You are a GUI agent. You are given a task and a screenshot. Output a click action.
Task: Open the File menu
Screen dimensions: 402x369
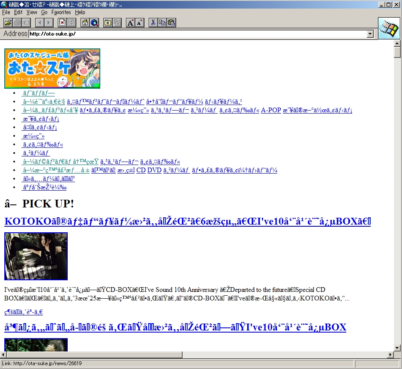pyautogui.click(x=6, y=12)
